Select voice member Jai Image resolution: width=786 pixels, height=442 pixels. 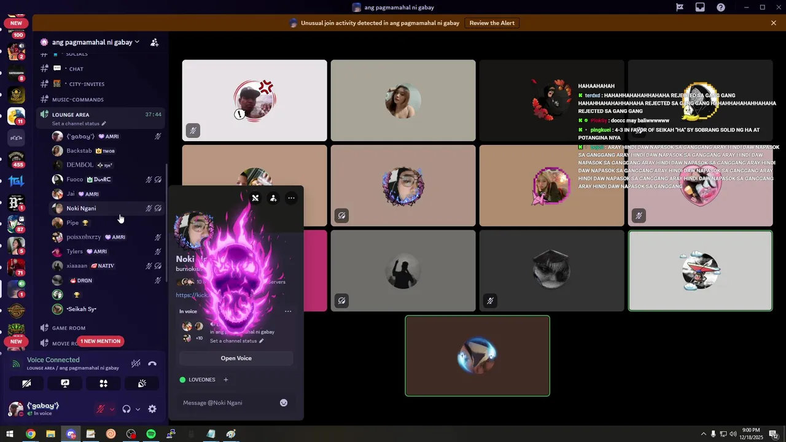pyautogui.click(x=71, y=194)
